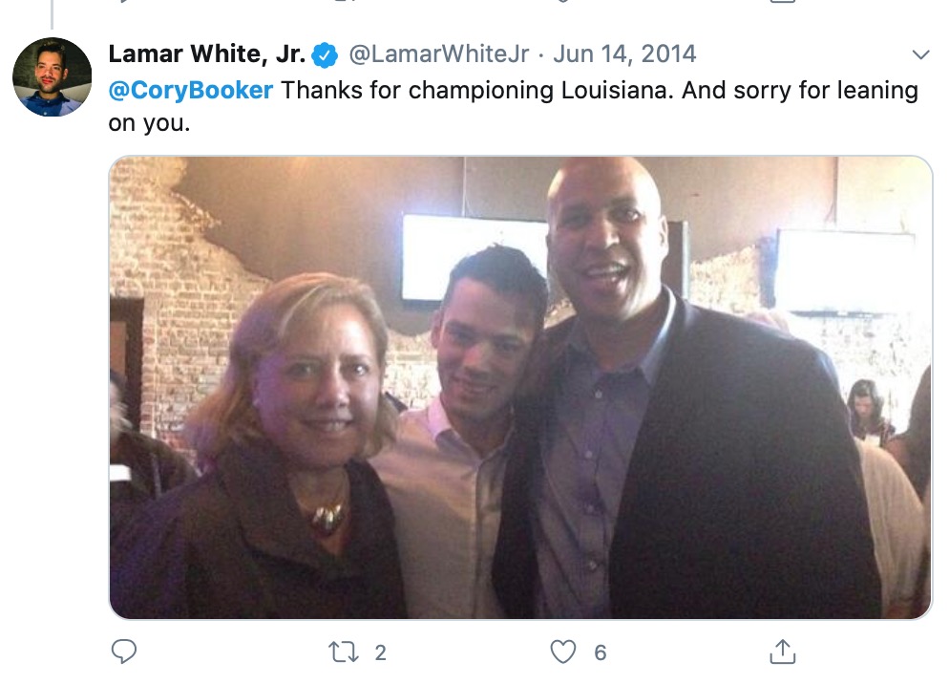Like the tweet with the heart icon

564,652
